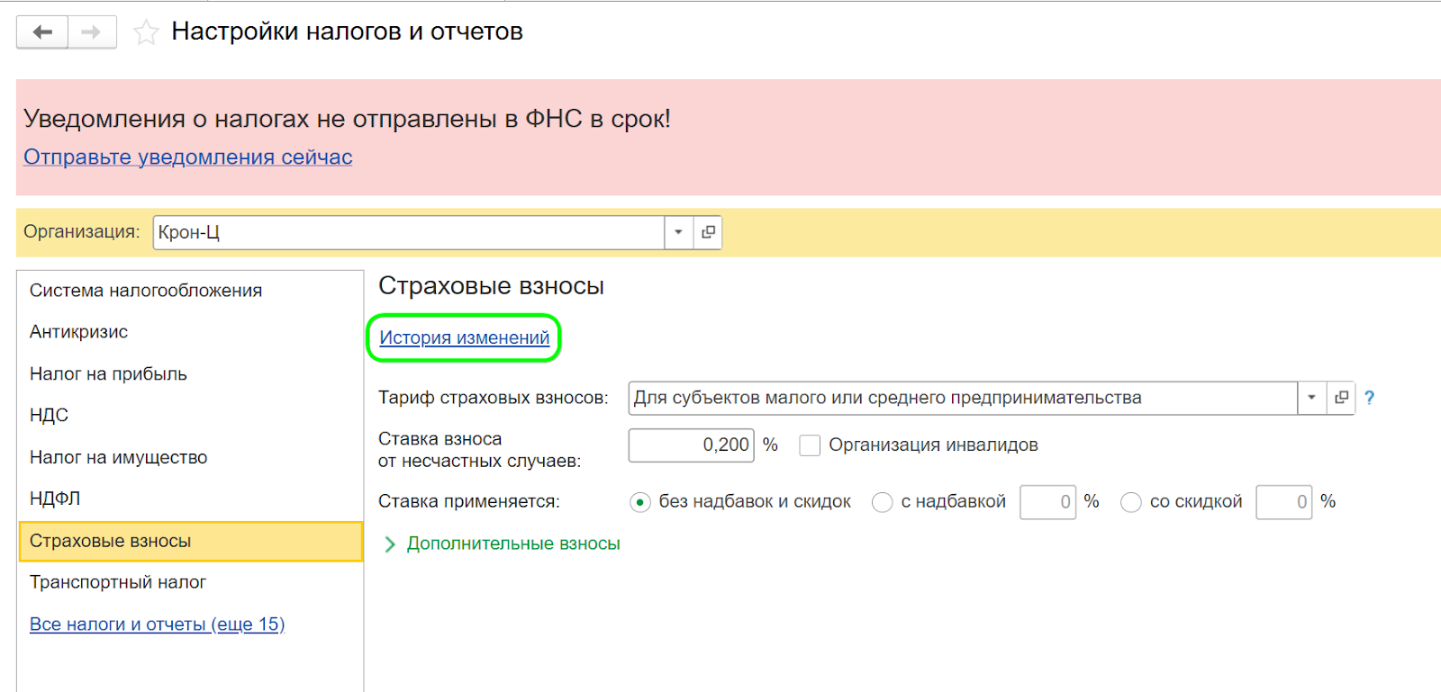The image size is (1441, 692).
Task: Go forward with the right arrow button
Action: [92, 32]
